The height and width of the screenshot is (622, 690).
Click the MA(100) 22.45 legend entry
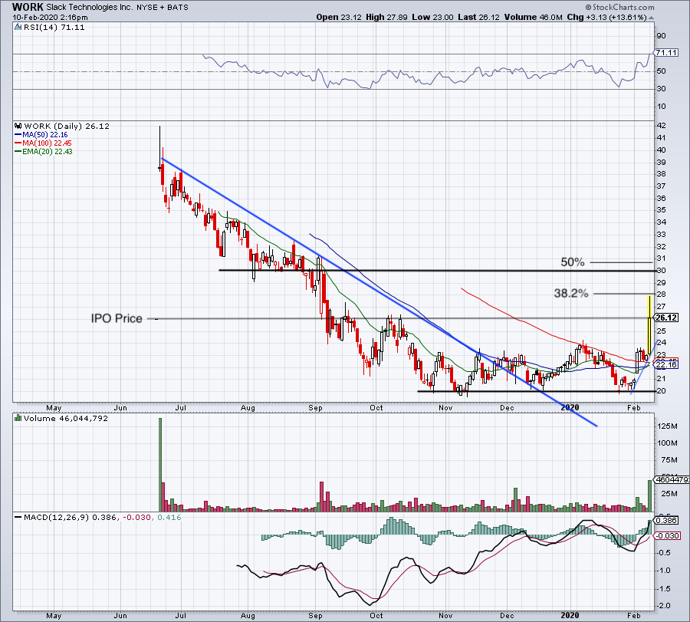[47, 143]
